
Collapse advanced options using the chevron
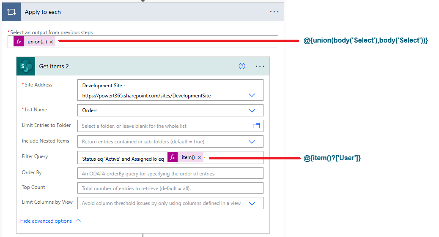click(x=78, y=221)
